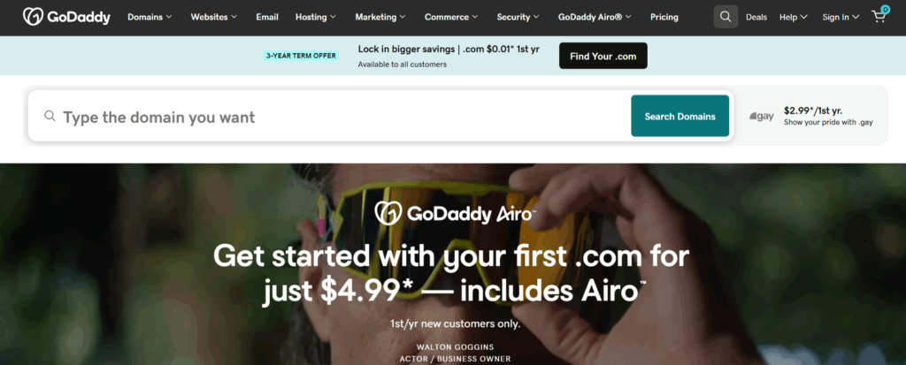Viewport: 906px width, 365px height.
Task: Click the Find Your .com button
Action: coord(603,56)
